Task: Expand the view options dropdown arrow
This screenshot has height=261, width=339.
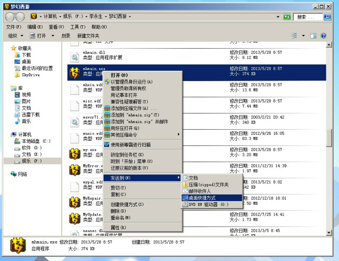Action: [x=303, y=36]
